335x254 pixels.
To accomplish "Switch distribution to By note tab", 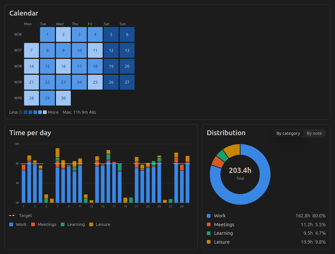I will [314, 133].
